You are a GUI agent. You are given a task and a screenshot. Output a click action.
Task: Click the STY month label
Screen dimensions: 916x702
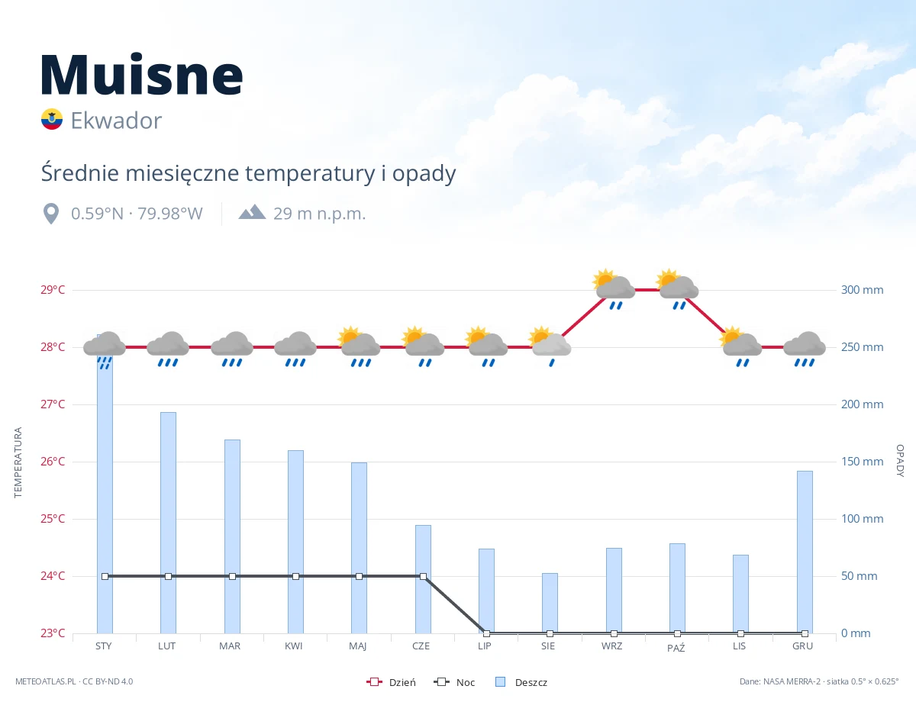point(105,646)
